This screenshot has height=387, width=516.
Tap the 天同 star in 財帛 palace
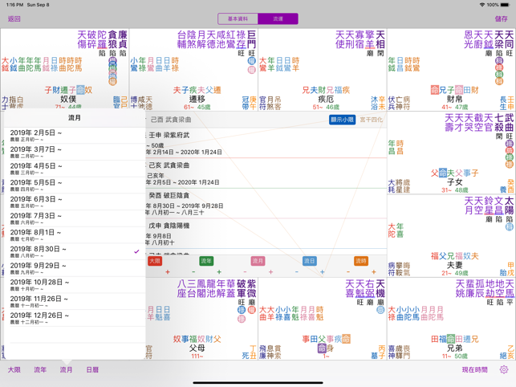[x=510, y=39]
